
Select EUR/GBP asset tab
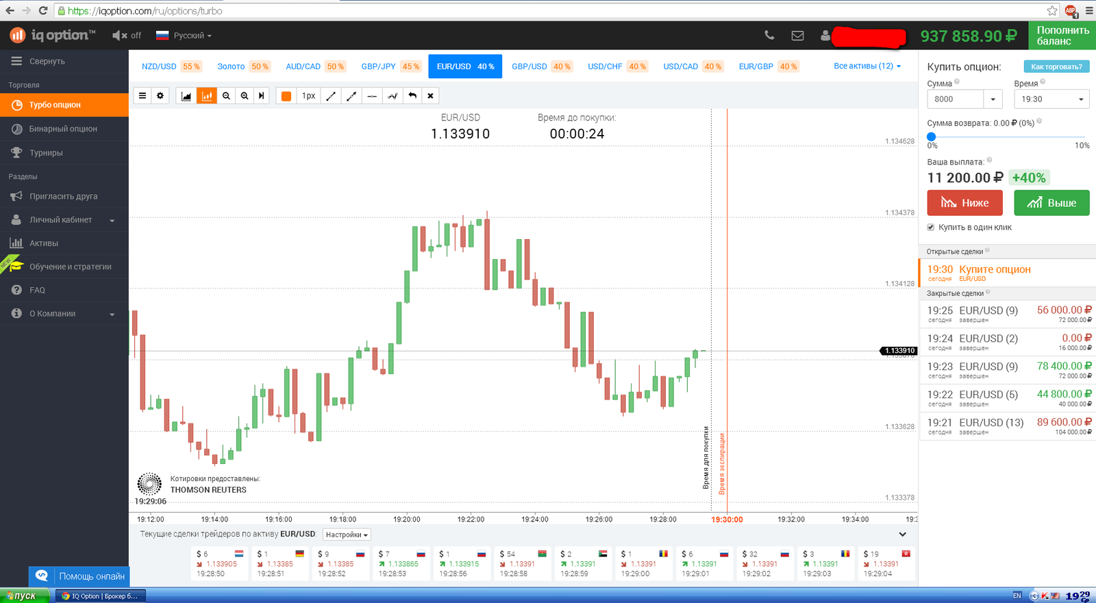coord(767,66)
